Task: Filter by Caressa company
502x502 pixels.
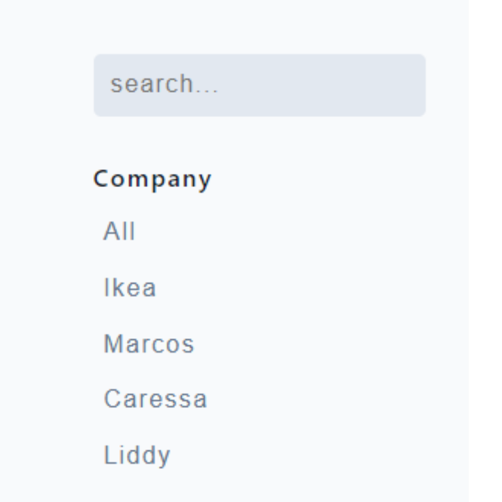Action: [x=155, y=399]
